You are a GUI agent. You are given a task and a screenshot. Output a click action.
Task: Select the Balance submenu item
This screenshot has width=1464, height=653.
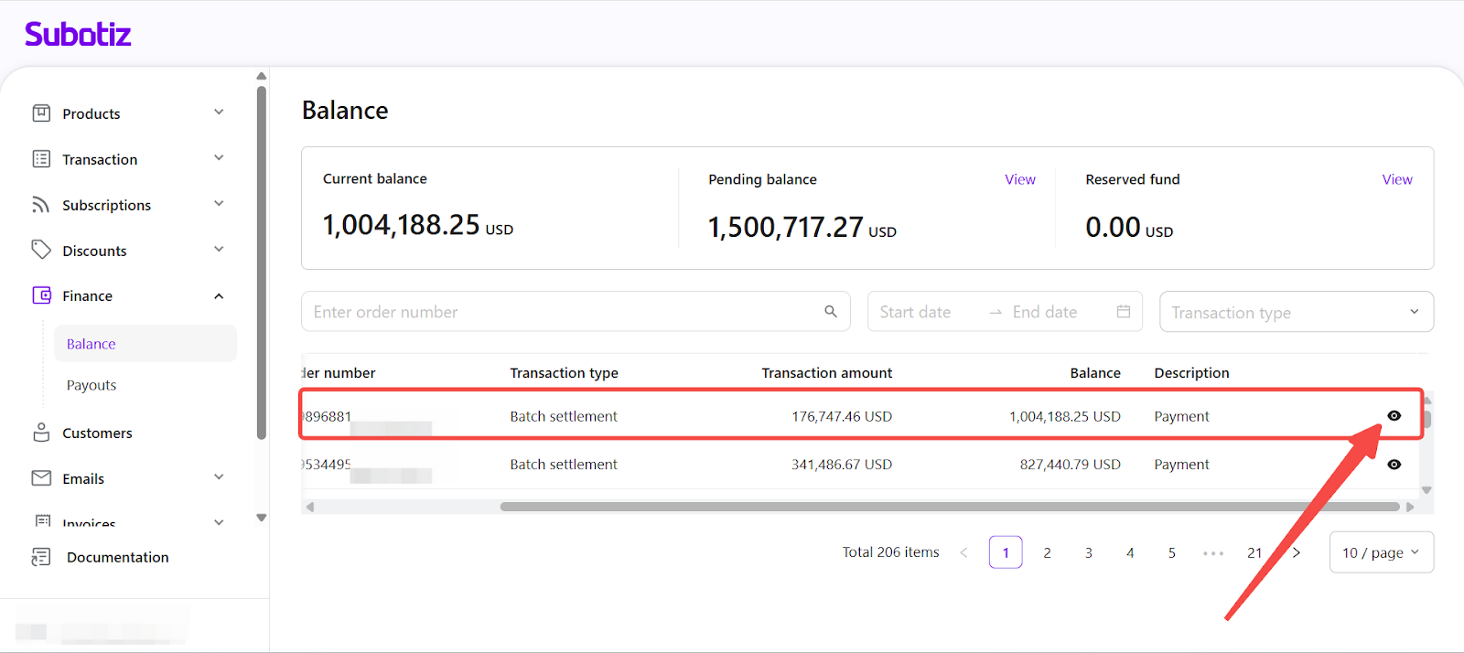coord(91,344)
